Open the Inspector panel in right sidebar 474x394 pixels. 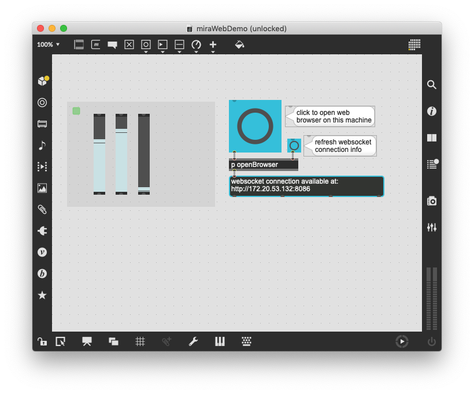pyautogui.click(x=431, y=111)
